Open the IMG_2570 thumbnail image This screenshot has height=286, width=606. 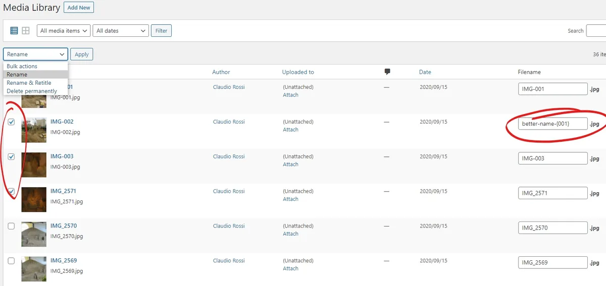pos(34,235)
